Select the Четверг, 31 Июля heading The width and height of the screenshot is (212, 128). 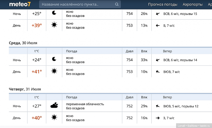tap(25, 89)
